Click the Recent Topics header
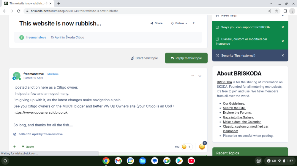This screenshot has height=166, width=297. point(228,153)
